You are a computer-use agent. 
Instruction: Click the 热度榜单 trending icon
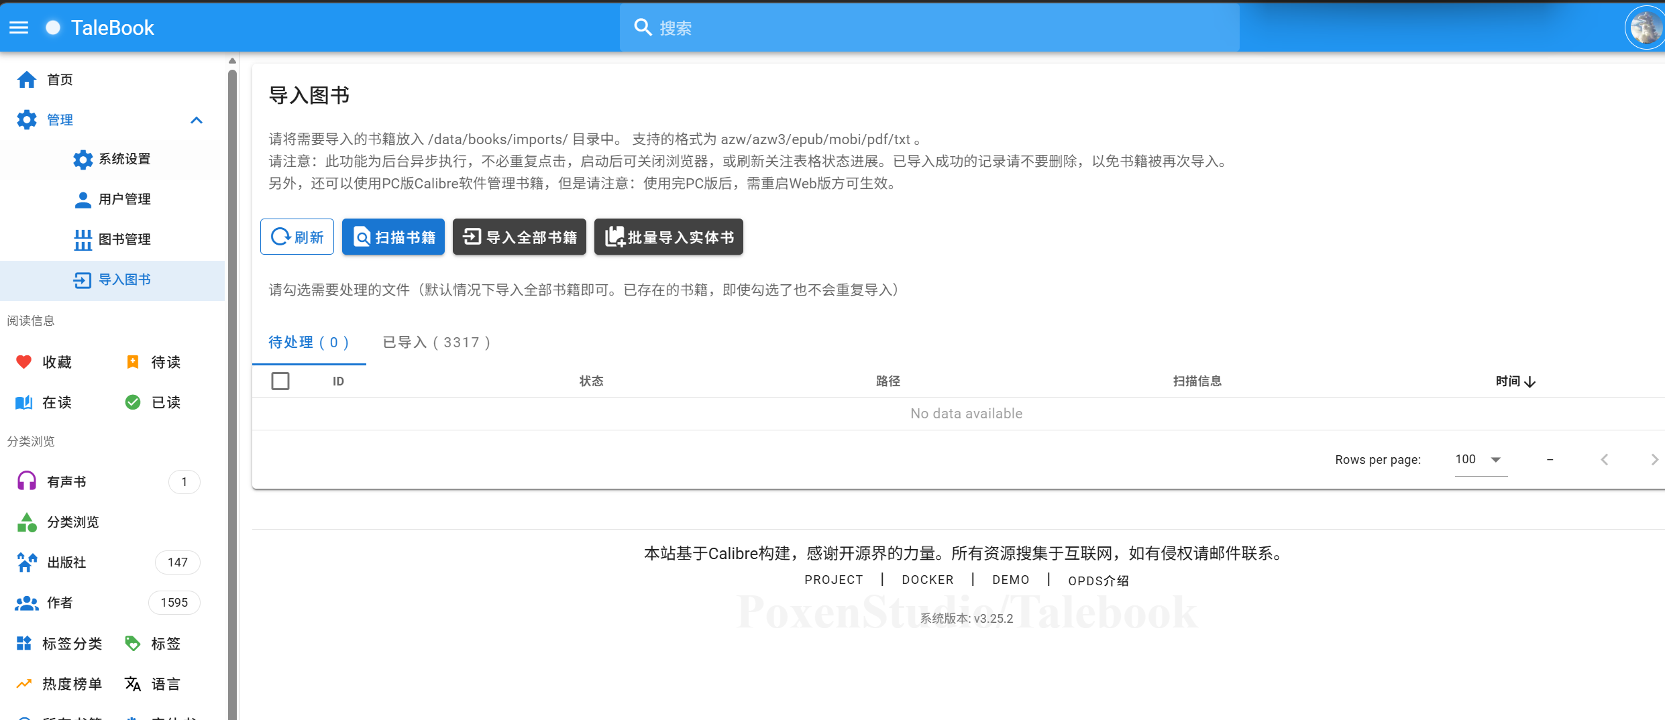23,683
